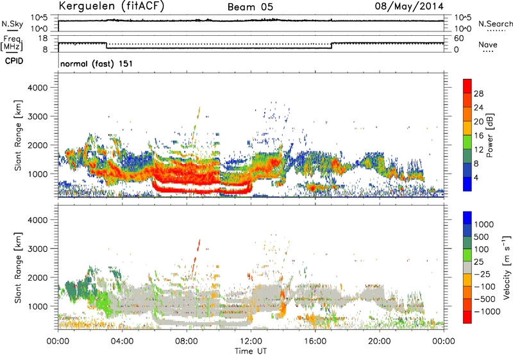This screenshot has width=513, height=355.
Task: Click the 'N.Sky' axis label
Action: click(x=12, y=24)
